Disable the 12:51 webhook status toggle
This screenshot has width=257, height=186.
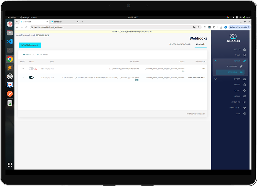tap(31, 77)
